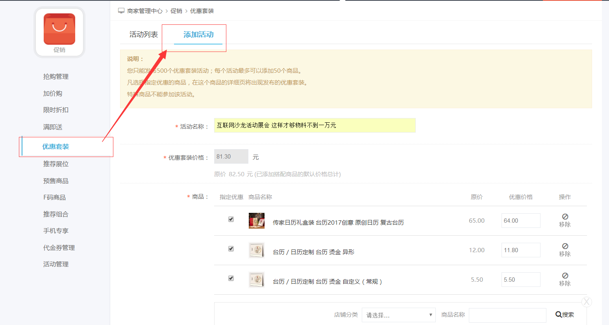Click the magnifier 搜索 button
This screenshot has width=609, height=325.
click(565, 314)
